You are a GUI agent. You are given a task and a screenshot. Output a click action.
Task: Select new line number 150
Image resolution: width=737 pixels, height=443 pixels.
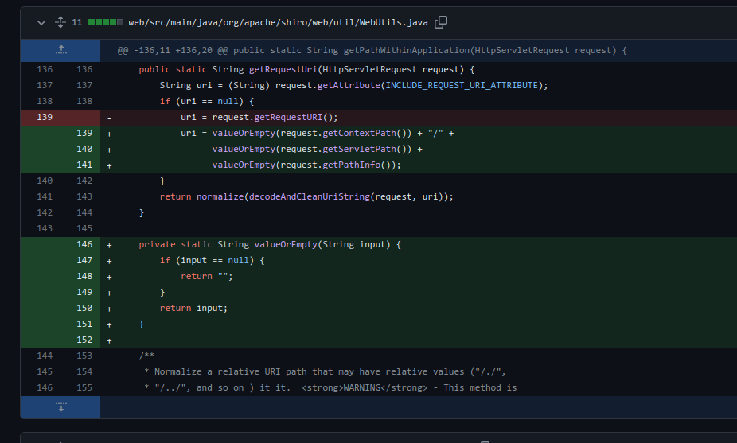(84, 308)
